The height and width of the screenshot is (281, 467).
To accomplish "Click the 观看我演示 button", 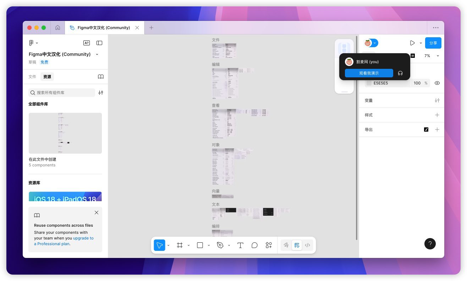I will (369, 73).
